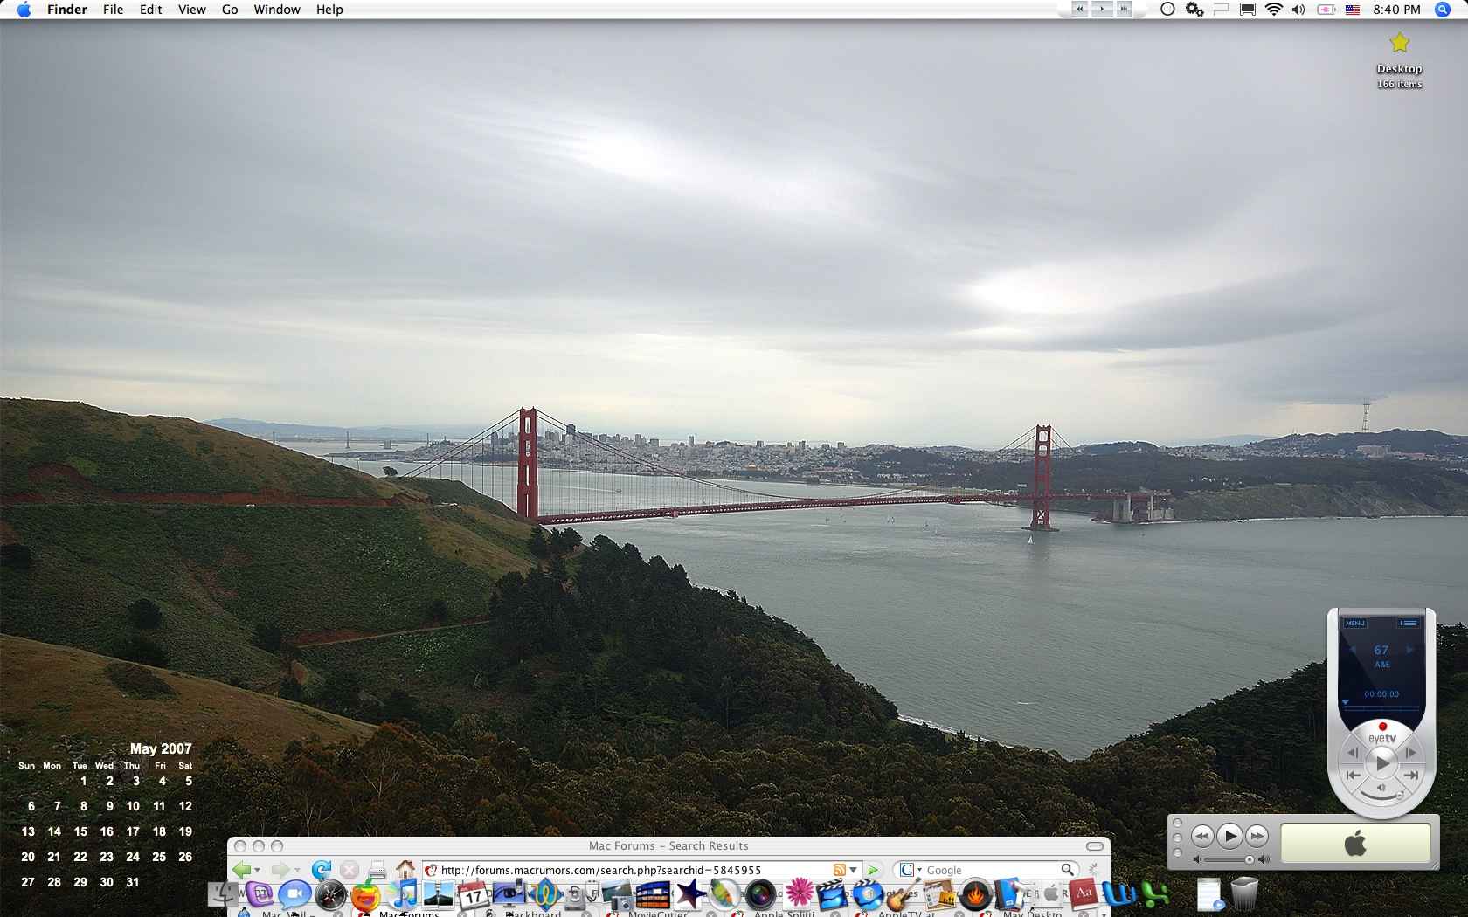Screen dimensions: 1468x917
Task: Open pink flower icon in Dock
Action: (x=798, y=894)
